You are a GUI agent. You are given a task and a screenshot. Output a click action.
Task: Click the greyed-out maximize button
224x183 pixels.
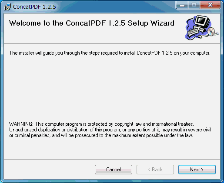(x=194, y=5)
